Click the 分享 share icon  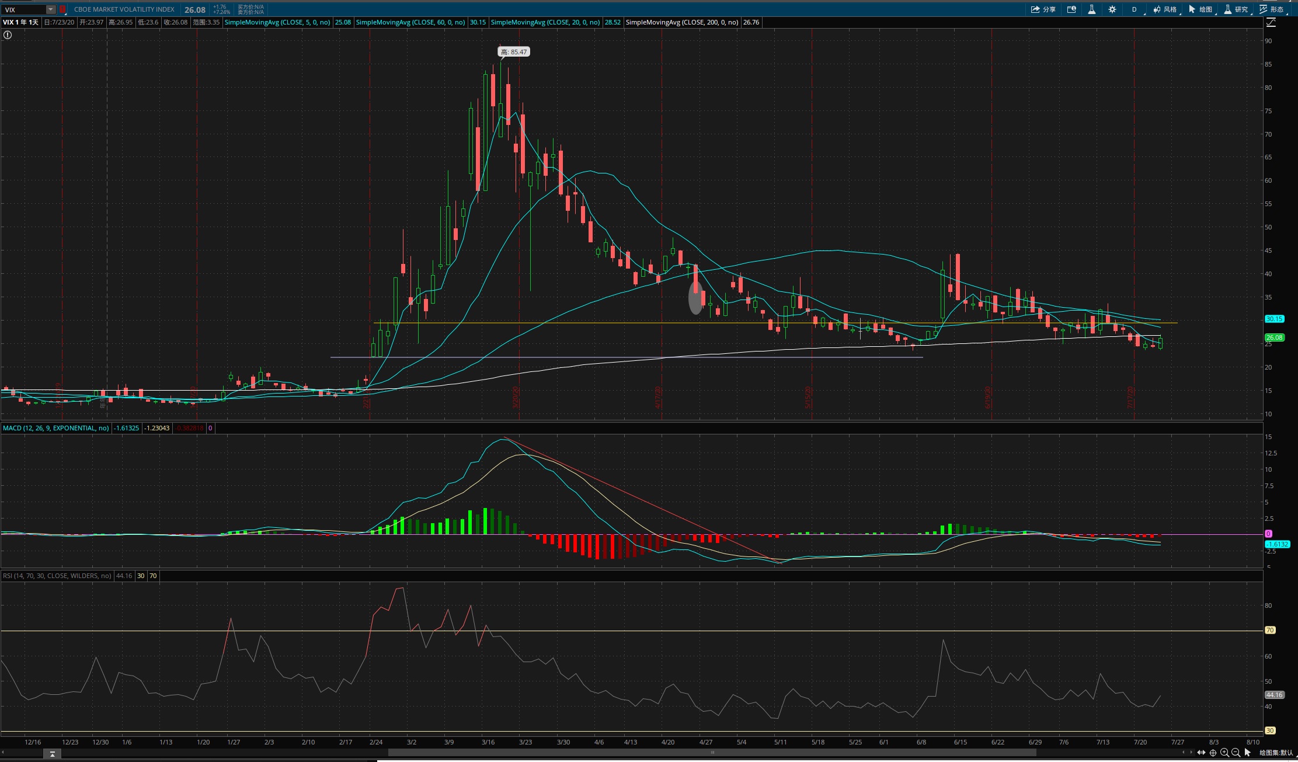coord(1043,9)
